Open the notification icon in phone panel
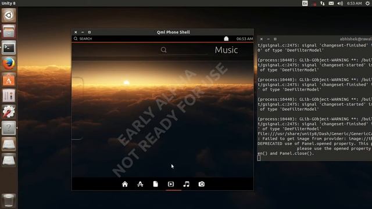 click(x=226, y=39)
